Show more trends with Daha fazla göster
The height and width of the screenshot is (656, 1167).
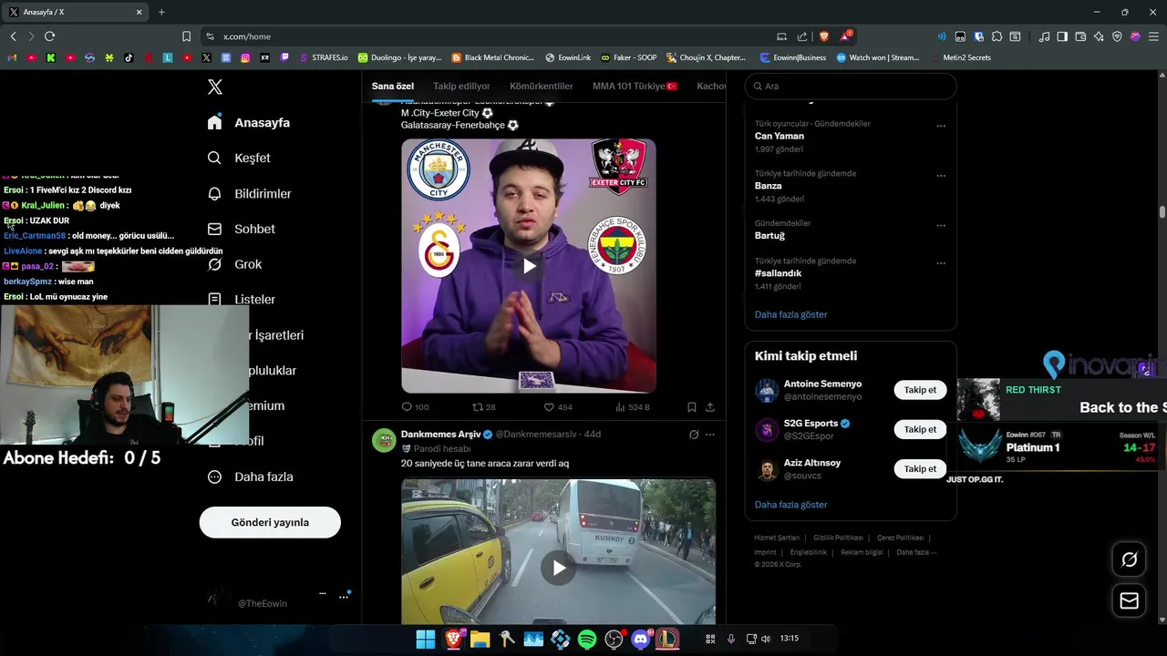(791, 314)
